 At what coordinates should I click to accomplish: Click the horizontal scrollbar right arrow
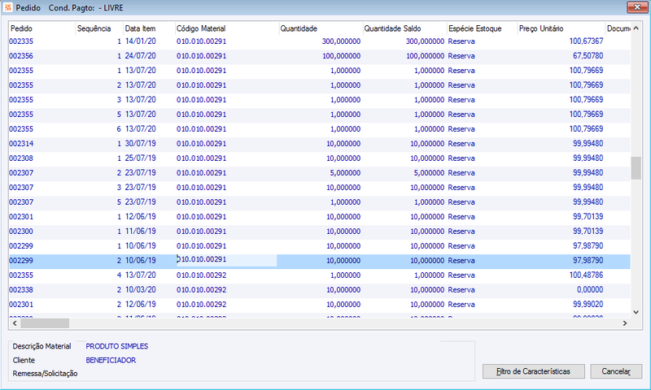pos(625,323)
